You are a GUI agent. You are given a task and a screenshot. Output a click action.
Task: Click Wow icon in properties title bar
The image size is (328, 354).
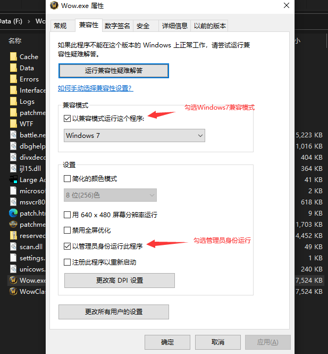point(54,5)
